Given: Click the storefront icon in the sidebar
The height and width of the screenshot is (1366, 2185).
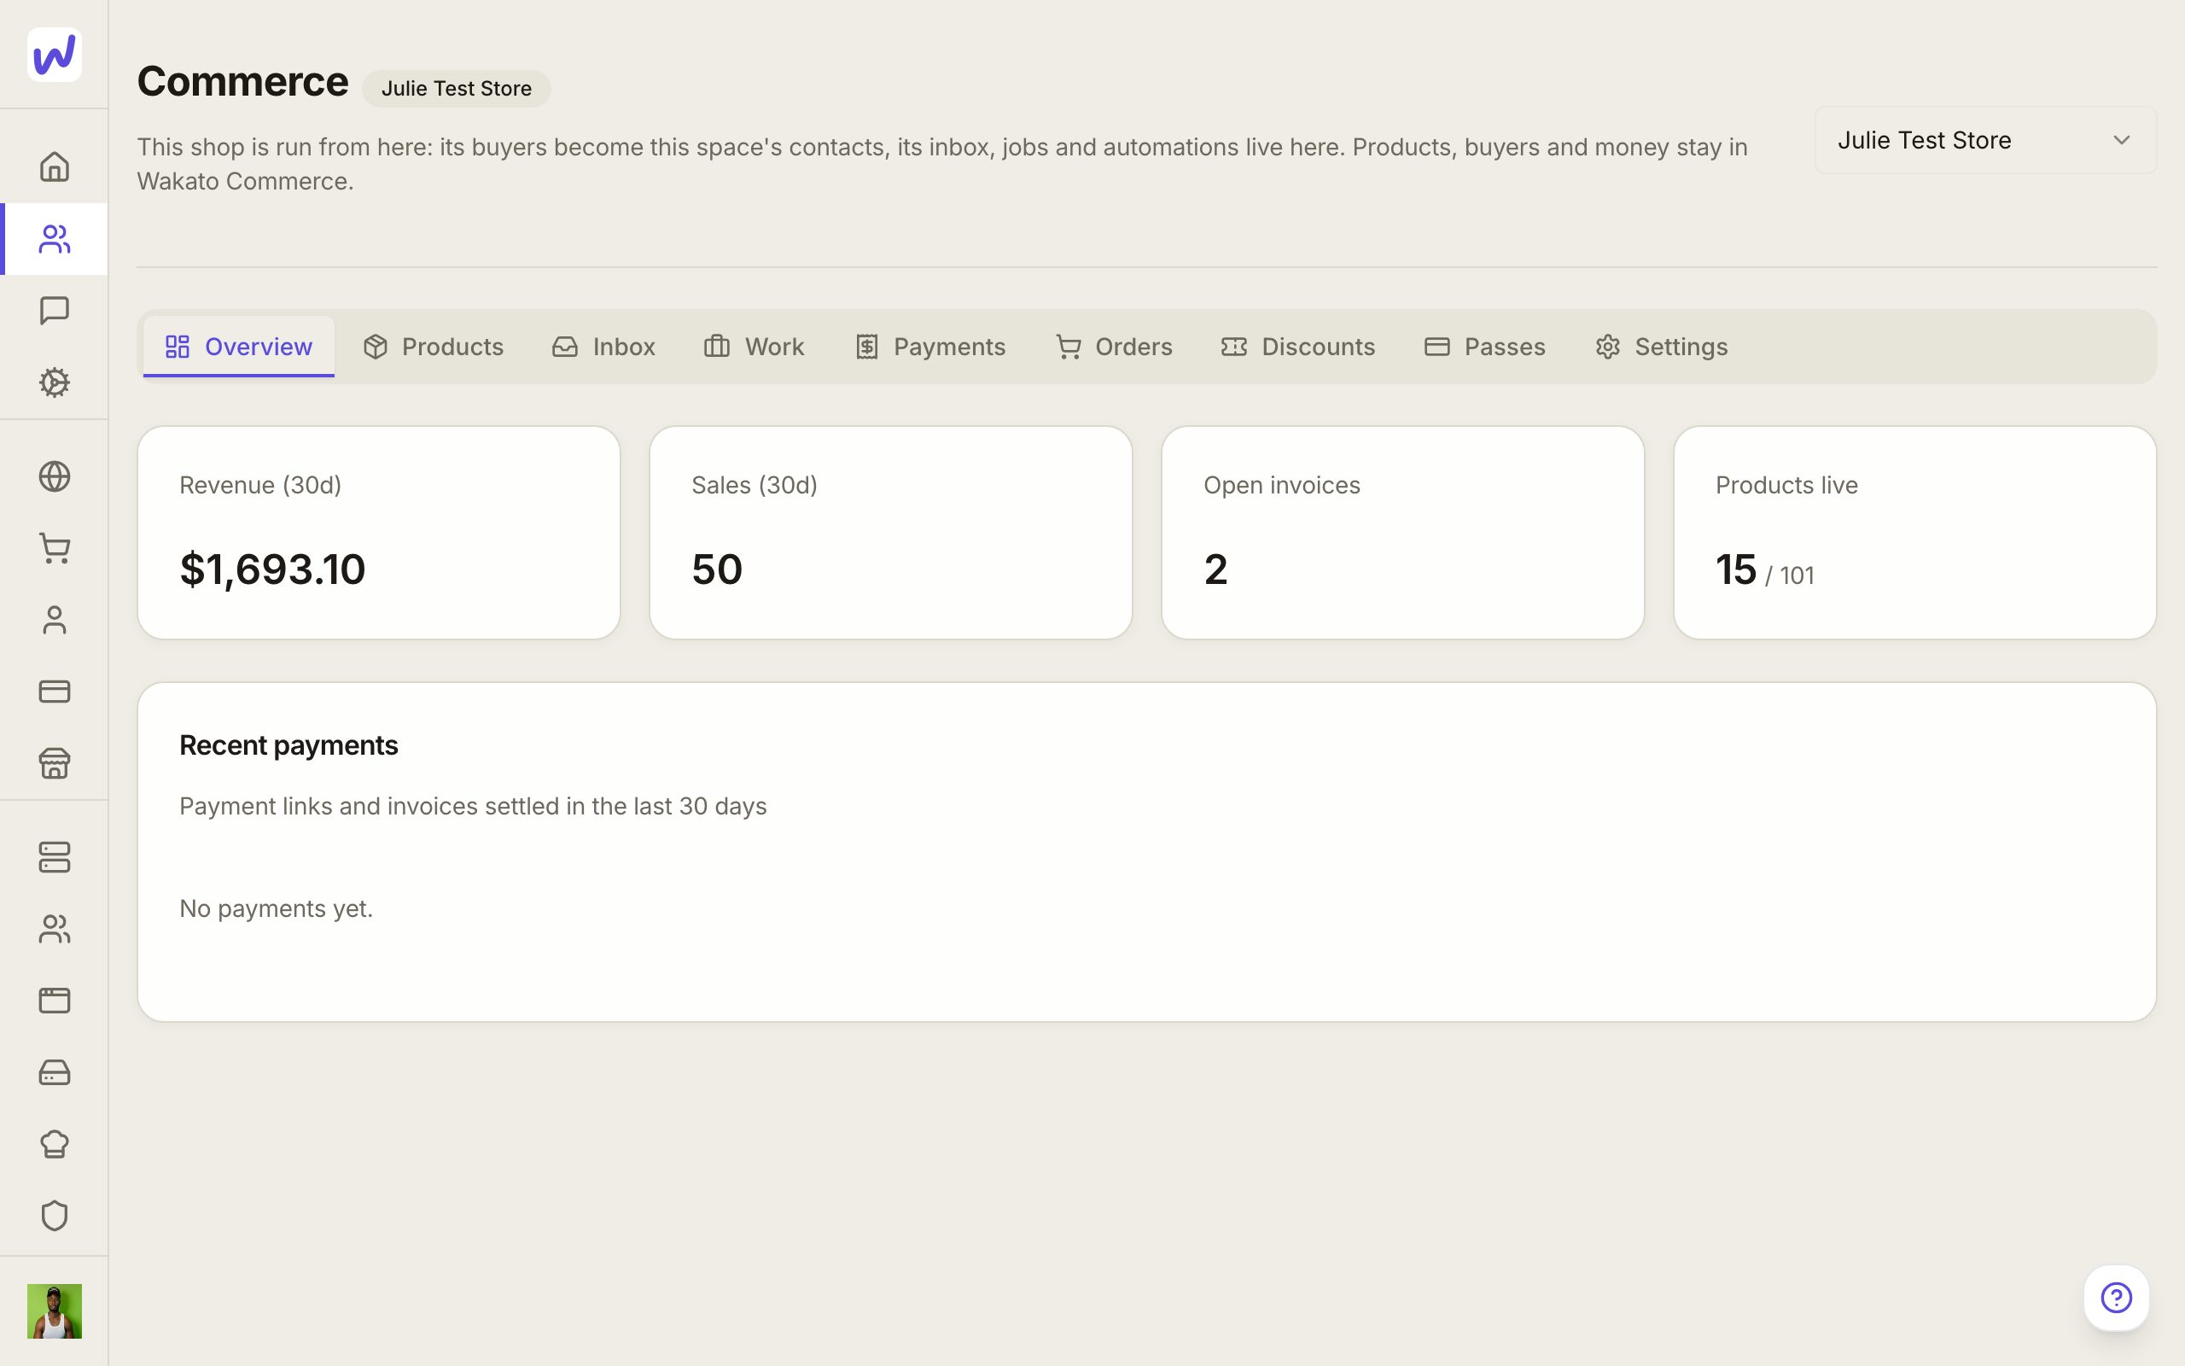Looking at the screenshot, I should [54, 763].
